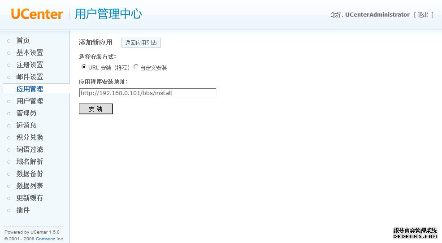442x243 pixels.
Task: Select 域名解析 in the sidebar
Action: 30,162
